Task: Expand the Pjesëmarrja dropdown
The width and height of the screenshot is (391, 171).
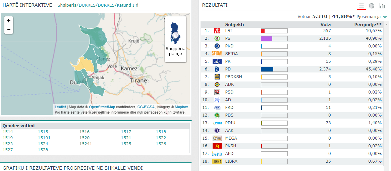Action: coord(385,17)
